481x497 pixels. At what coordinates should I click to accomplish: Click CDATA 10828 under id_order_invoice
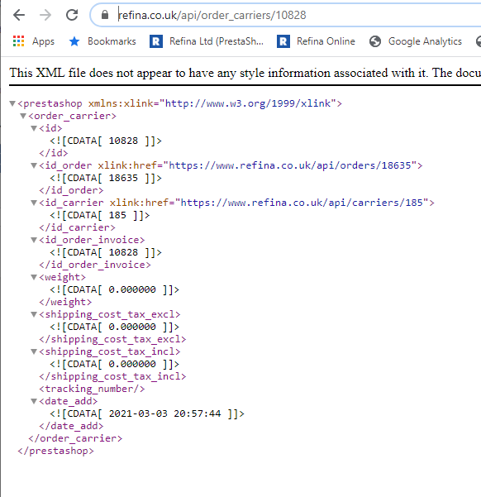[106, 252]
